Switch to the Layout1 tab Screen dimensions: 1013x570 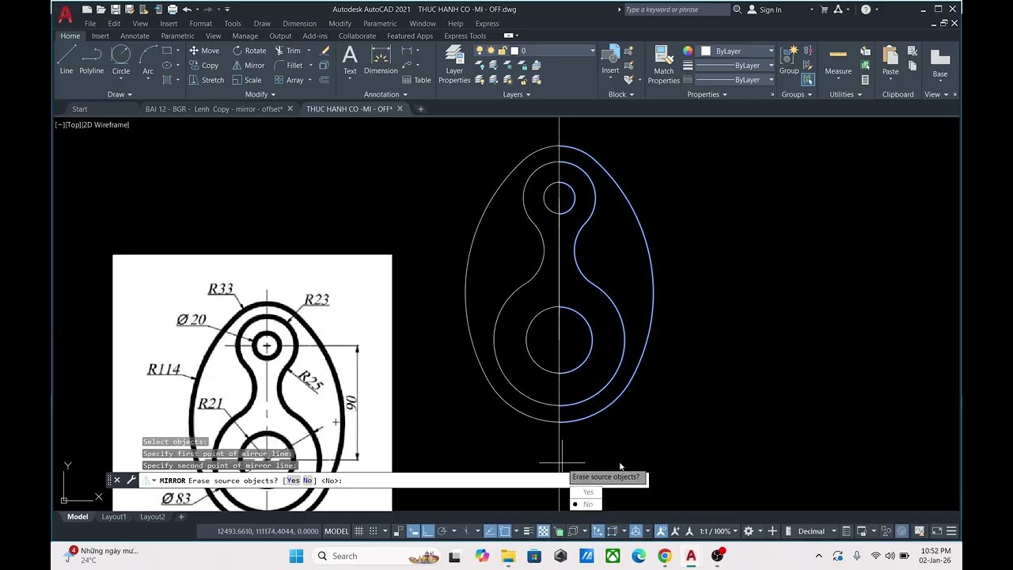point(113,517)
